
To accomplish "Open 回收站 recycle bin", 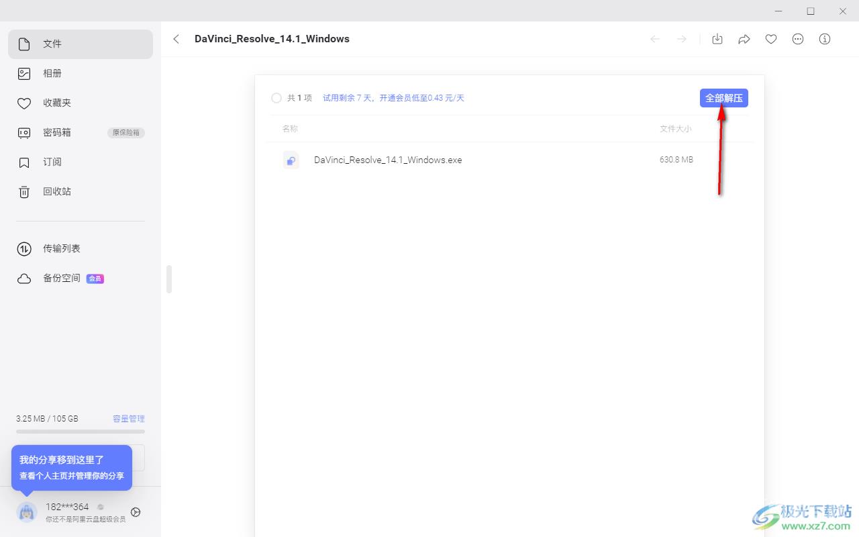I will (x=81, y=192).
